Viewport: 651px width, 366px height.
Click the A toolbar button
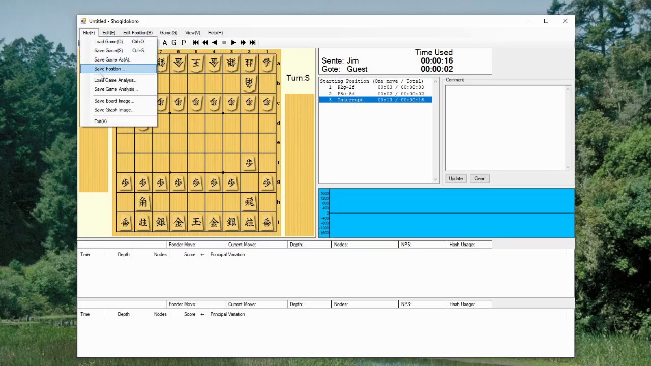pos(165,43)
